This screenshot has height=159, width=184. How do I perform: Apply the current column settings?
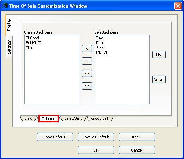click(137, 137)
